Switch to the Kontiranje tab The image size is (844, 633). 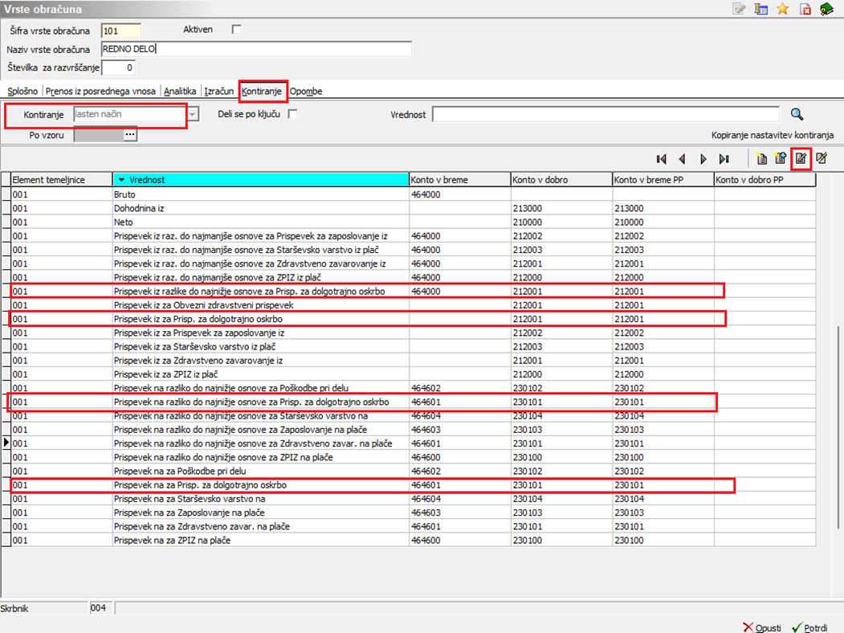(x=262, y=91)
